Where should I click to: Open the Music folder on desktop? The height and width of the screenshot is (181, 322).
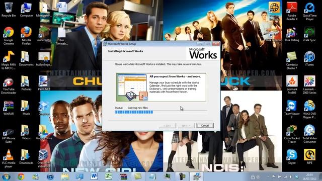(26, 108)
